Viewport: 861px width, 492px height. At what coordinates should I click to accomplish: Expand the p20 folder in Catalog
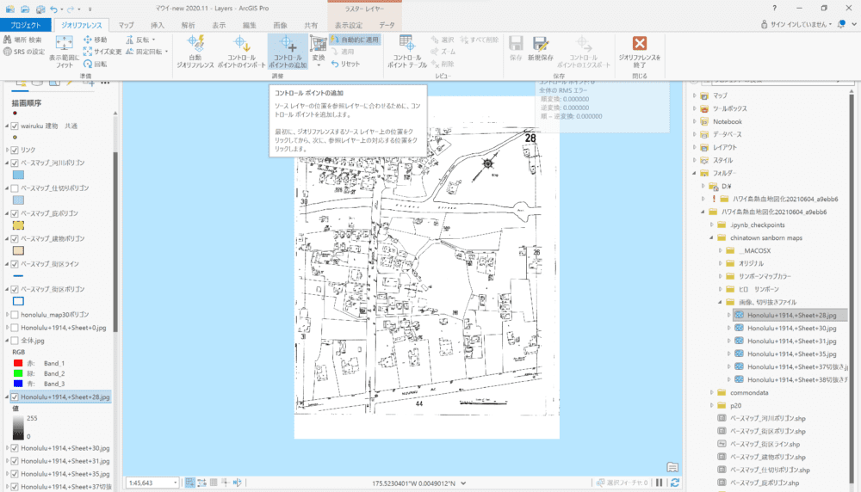712,406
